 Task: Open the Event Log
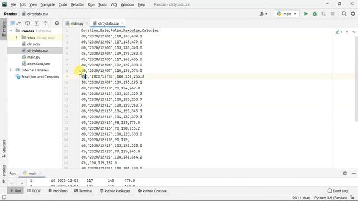tap(338, 191)
